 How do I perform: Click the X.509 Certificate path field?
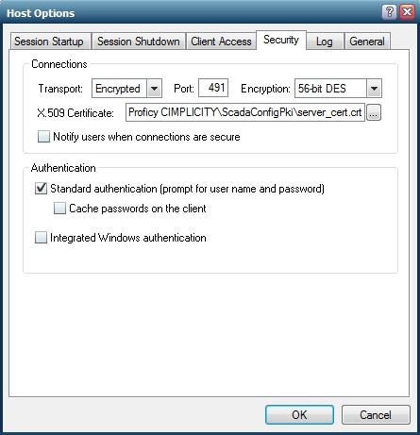pos(245,112)
